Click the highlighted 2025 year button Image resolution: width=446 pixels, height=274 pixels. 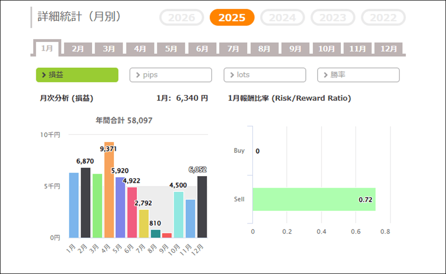tap(232, 18)
